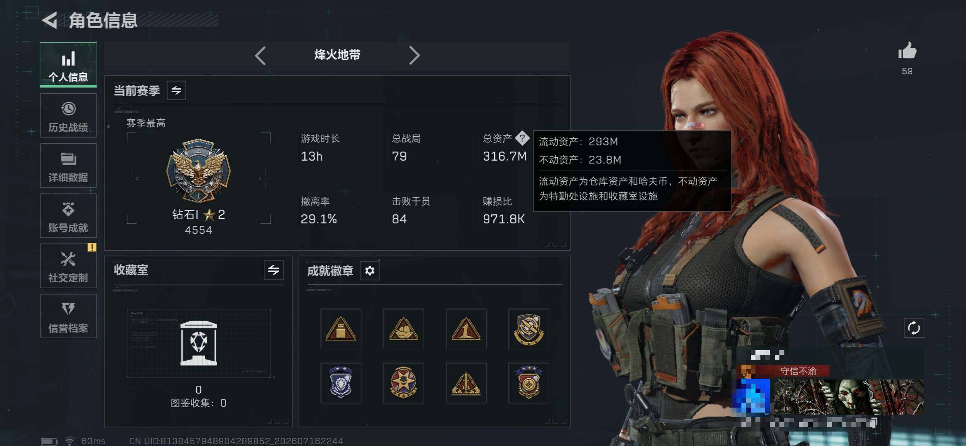The height and width of the screenshot is (446, 966).
Task: Open the 详细数据 tab
Action: pos(68,166)
